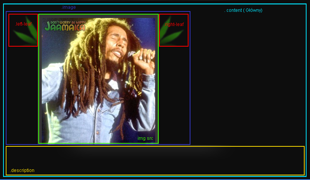The width and height of the screenshot is (310, 180).
Task: Click the green img src label
Action: click(145, 138)
